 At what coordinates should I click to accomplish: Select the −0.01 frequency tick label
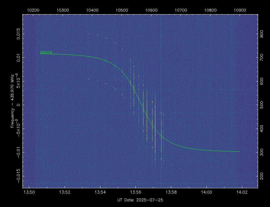coord(18,152)
